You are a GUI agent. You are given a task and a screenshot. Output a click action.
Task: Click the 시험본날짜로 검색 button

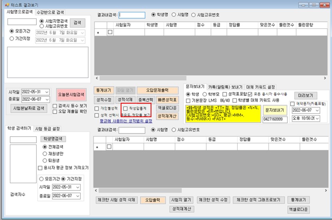pos(29,108)
